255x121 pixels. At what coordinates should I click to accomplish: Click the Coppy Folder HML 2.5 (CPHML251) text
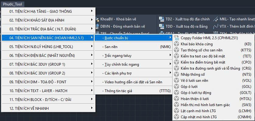209,38
